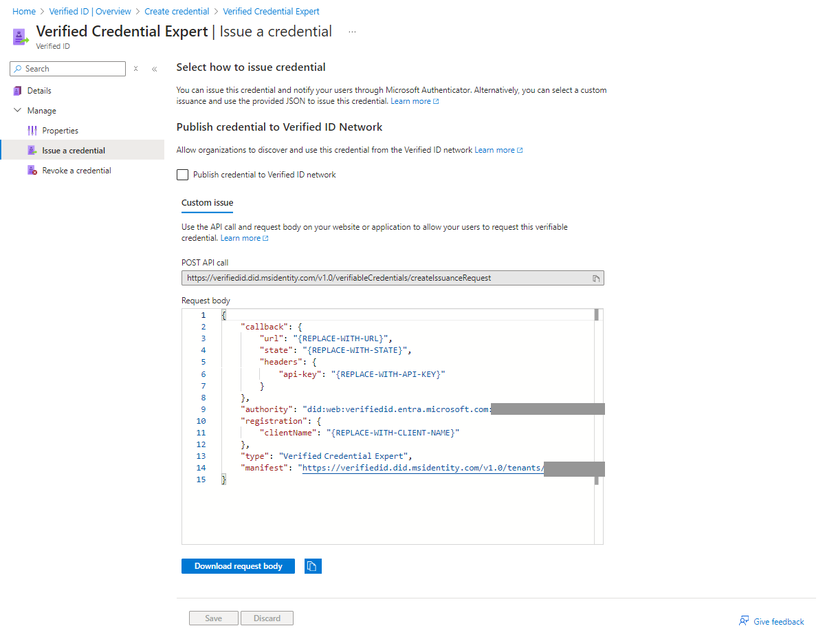Click the Issue a credential sidebar icon
The image size is (825, 637).
pyautogui.click(x=32, y=151)
